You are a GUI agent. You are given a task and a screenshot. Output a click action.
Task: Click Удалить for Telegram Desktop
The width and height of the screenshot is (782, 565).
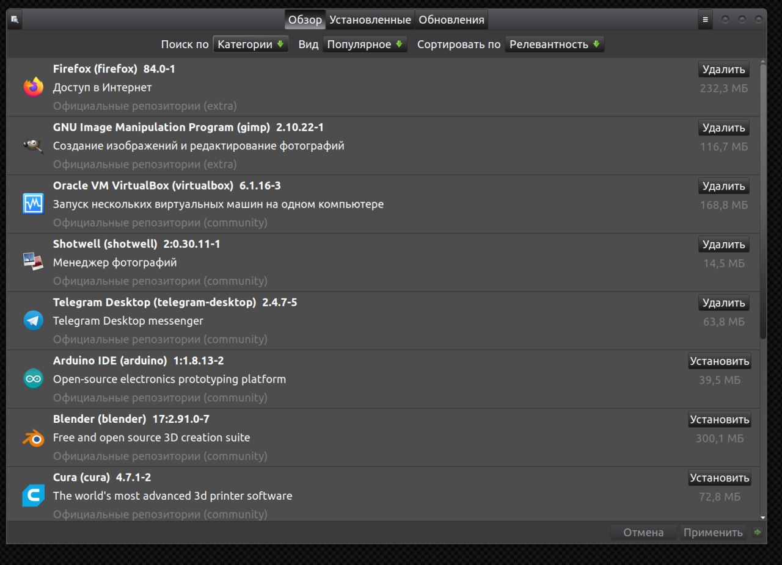pyautogui.click(x=724, y=303)
